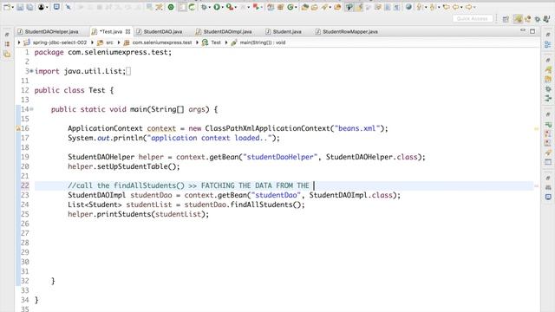Open the Student.java tab

click(287, 31)
